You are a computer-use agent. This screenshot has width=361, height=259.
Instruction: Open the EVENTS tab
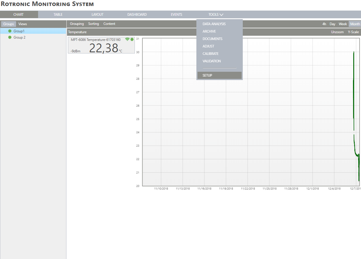pyautogui.click(x=176, y=15)
